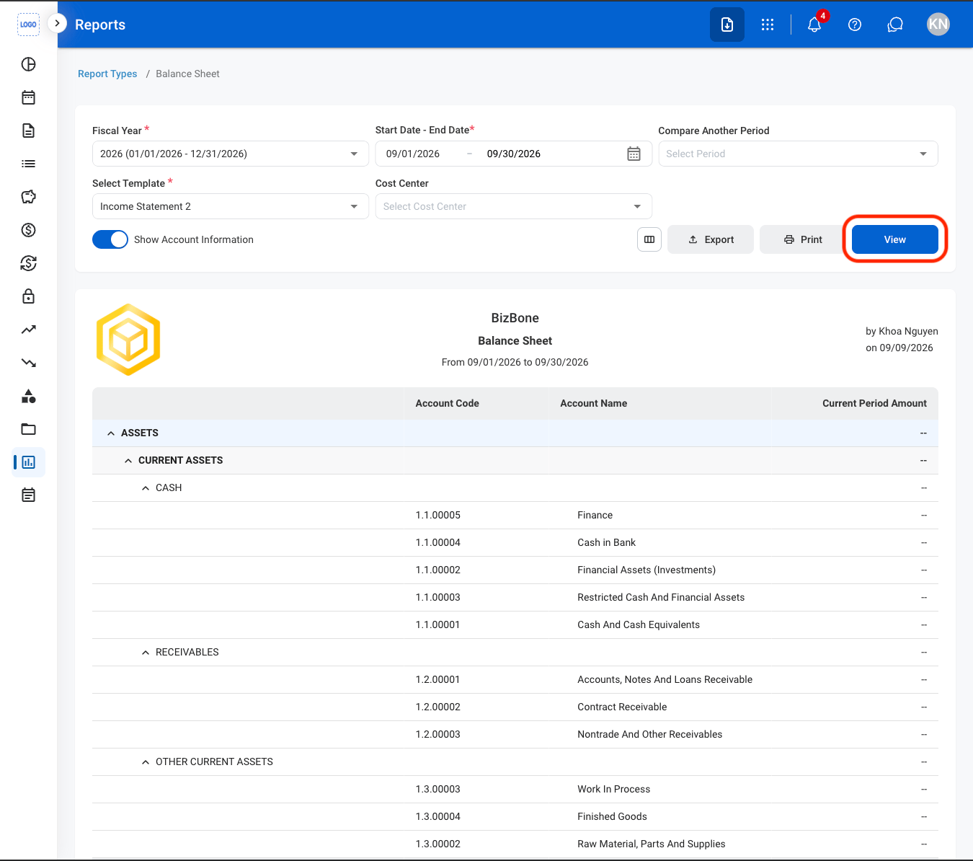The image size is (973, 861).
Task: Open the dollar coin sidebar icon
Action: (28, 230)
